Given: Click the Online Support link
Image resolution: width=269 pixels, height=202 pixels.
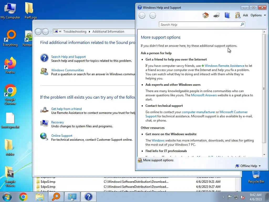Looking at the screenshot, I should tap(61, 135).
